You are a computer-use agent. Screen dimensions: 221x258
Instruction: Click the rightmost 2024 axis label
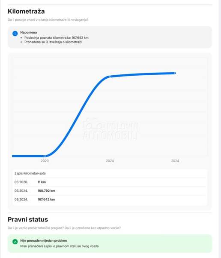[175, 161]
